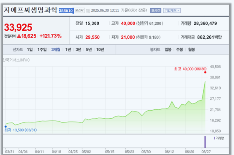This screenshot has height=155, width=234.
Task: Select the 1년 chart period
Action: pos(68,50)
